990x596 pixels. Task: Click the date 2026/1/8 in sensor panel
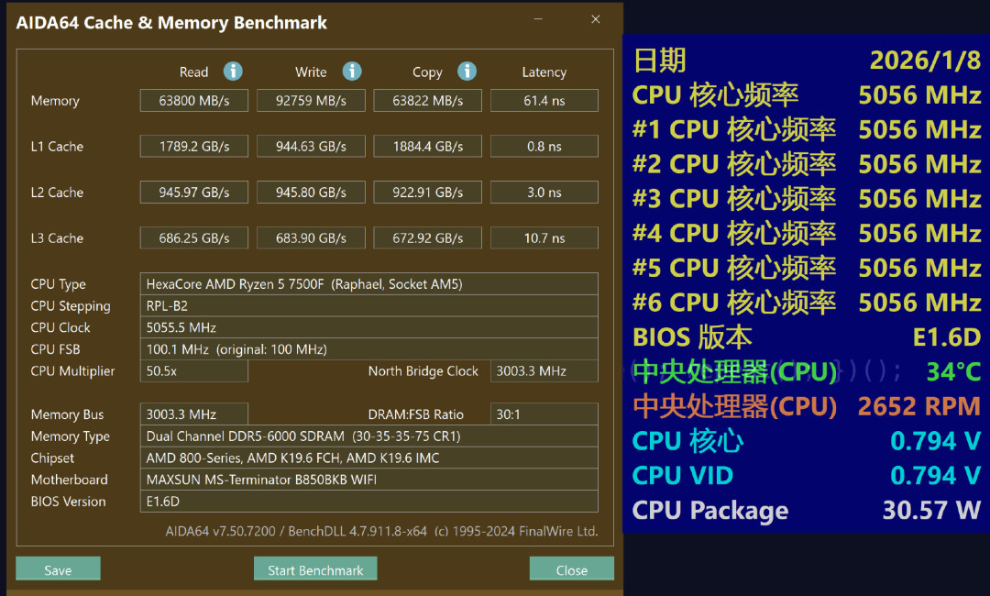pyautogui.click(x=925, y=61)
